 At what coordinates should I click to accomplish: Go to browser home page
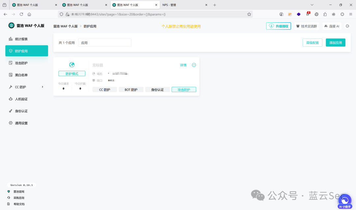point(29,14)
